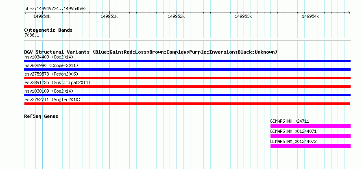
Task: Select the GIMAP6|NM_001244071 magenta gene bar
Action: pyautogui.click(x=310, y=136)
